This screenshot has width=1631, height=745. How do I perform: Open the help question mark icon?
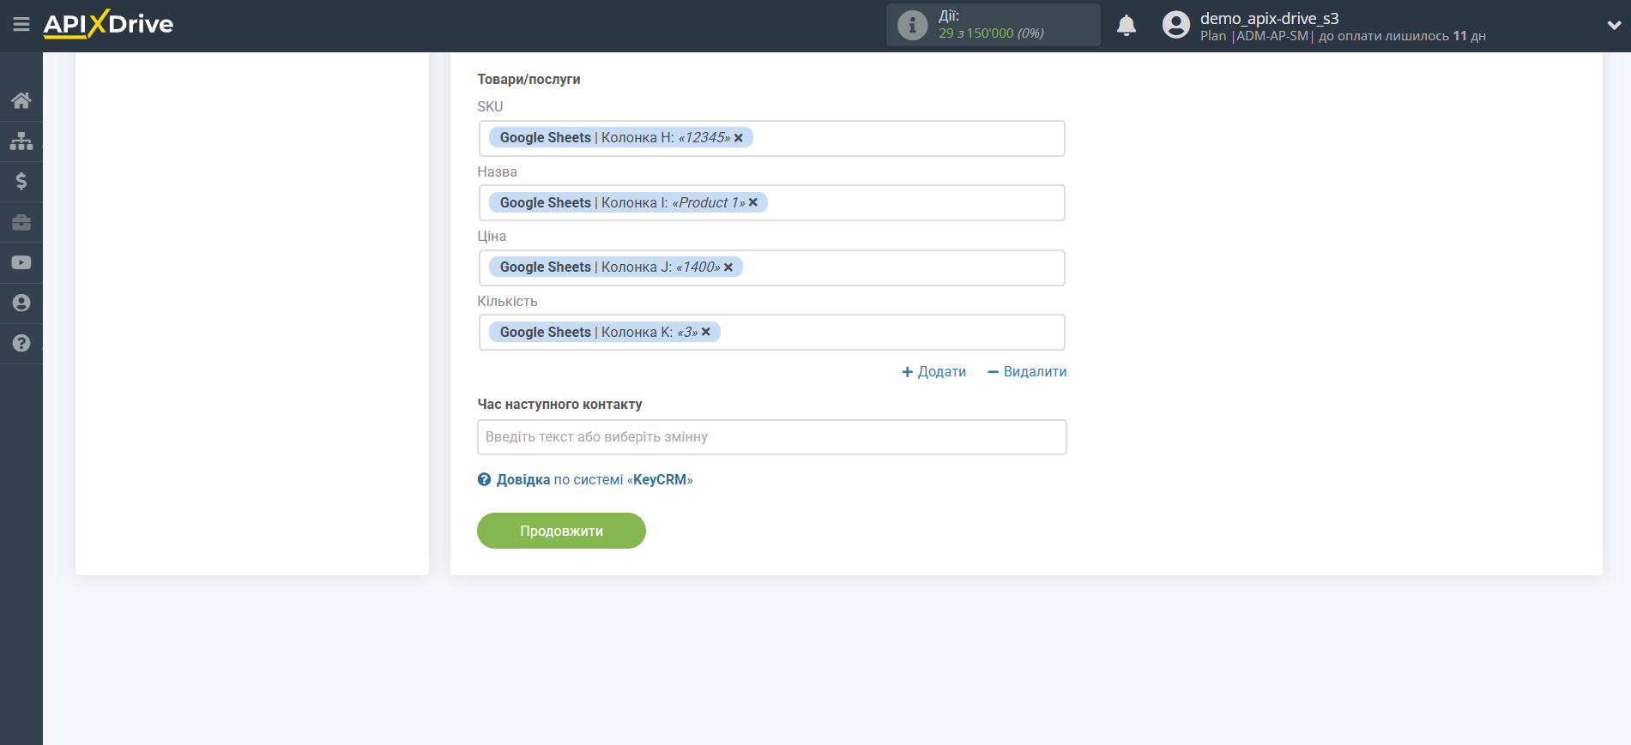pyautogui.click(x=21, y=343)
